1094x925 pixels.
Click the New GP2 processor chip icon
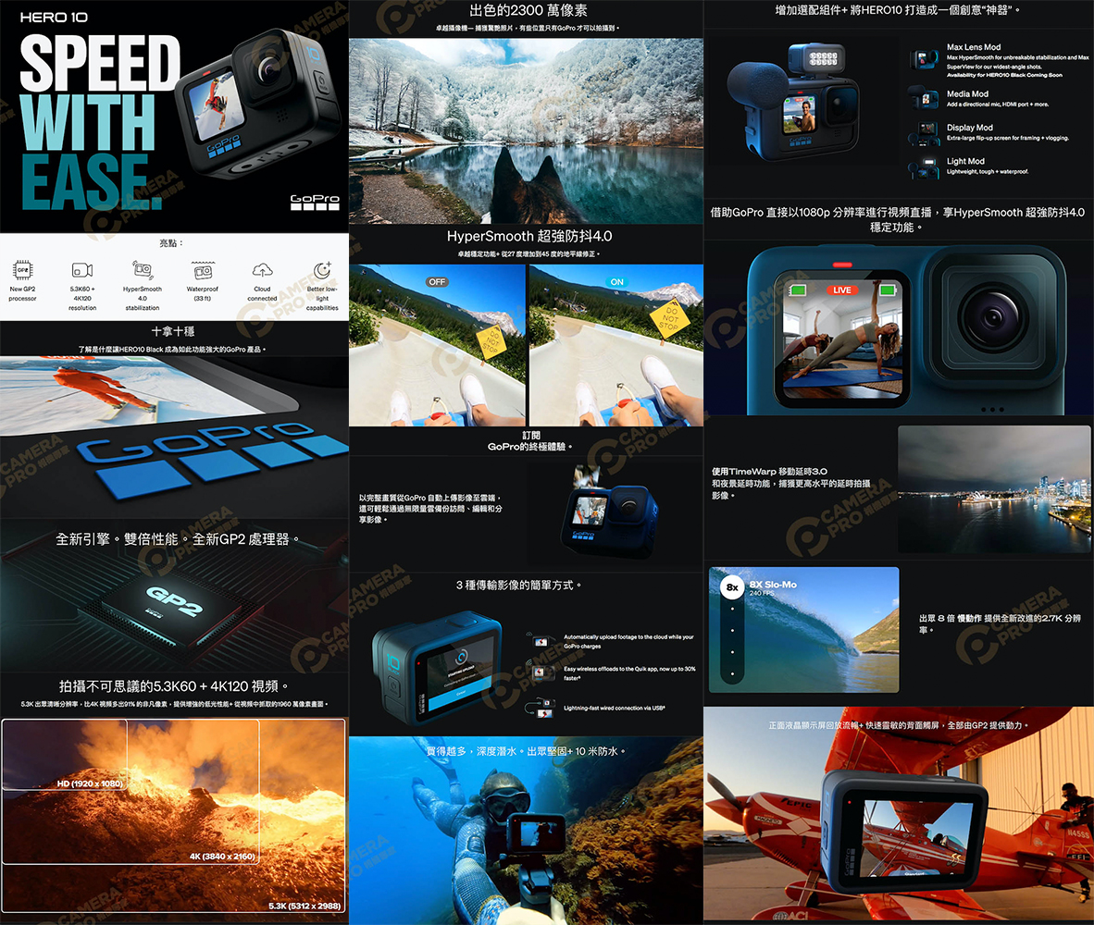click(x=23, y=270)
